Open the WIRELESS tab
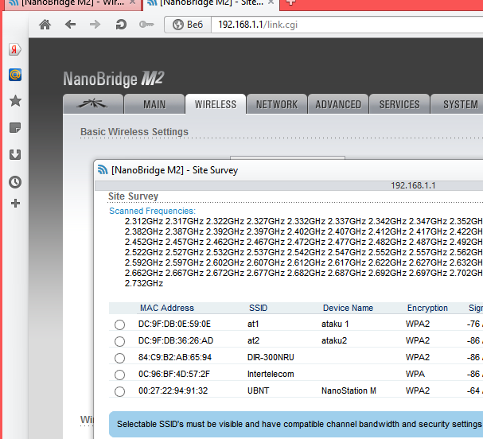The height and width of the screenshot is (439, 483). (x=216, y=104)
